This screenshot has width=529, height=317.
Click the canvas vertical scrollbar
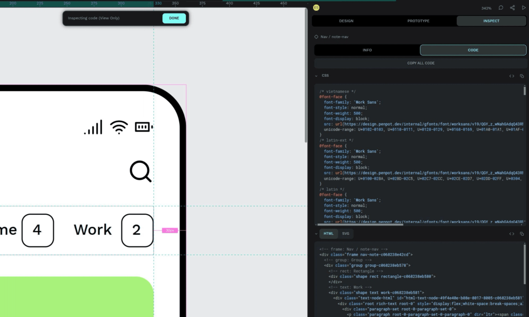pyautogui.click(x=306, y=75)
